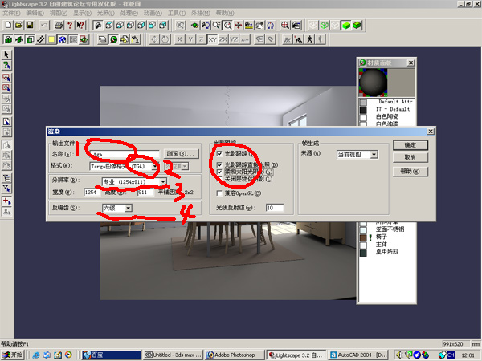
Task: Click the walking figure icon in second toolbar
Action: click(309, 40)
